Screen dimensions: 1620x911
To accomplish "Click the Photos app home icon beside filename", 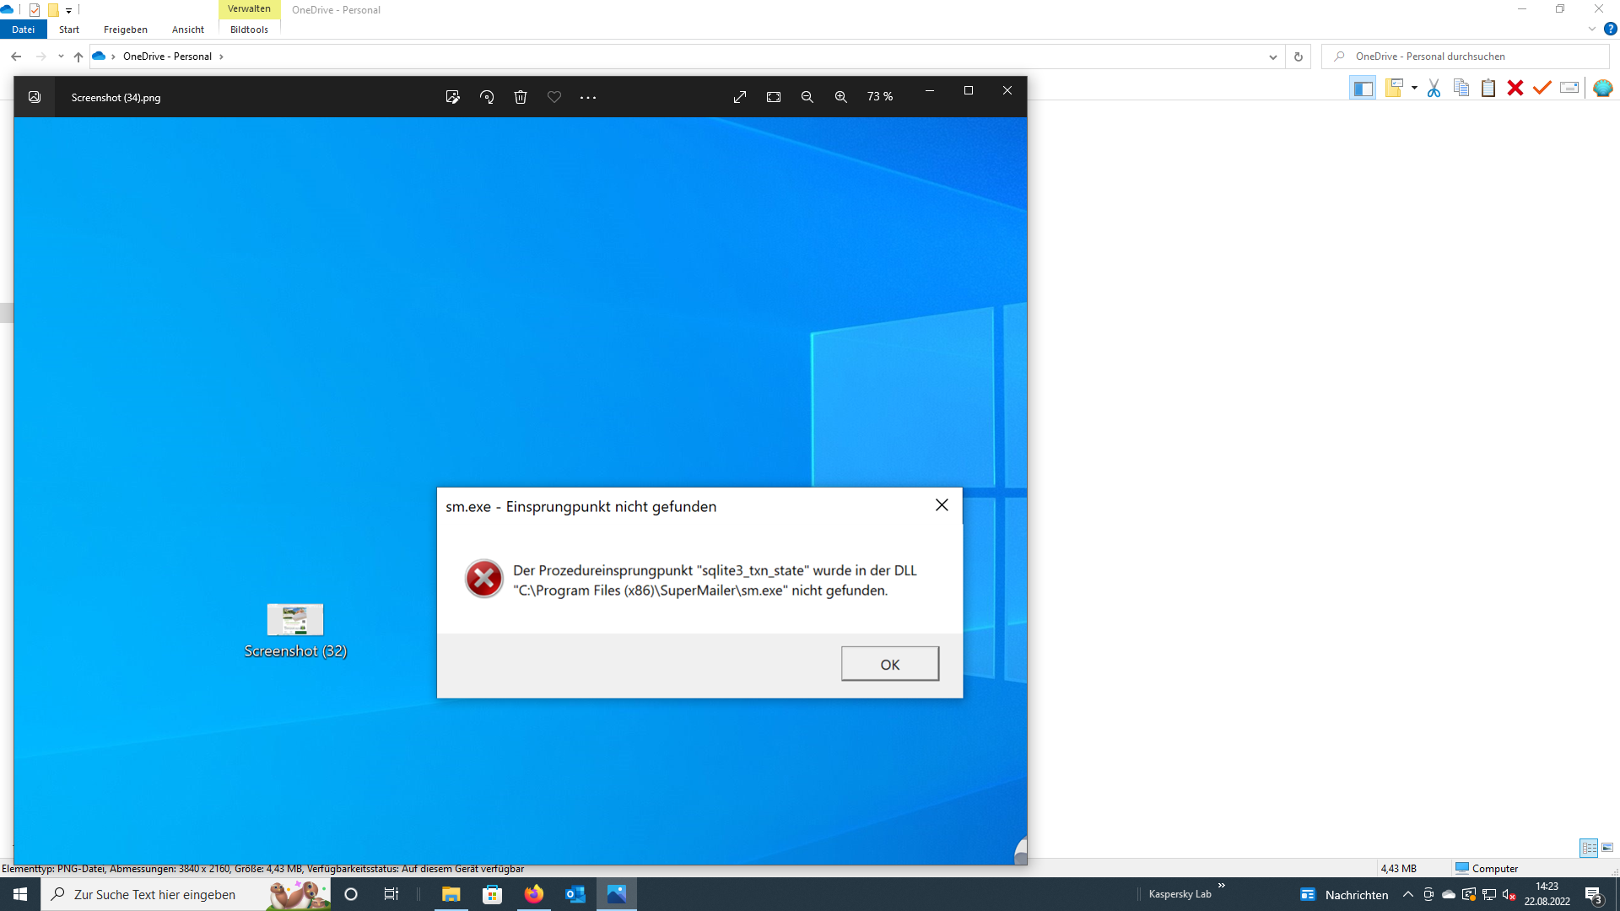I will coord(35,97).
